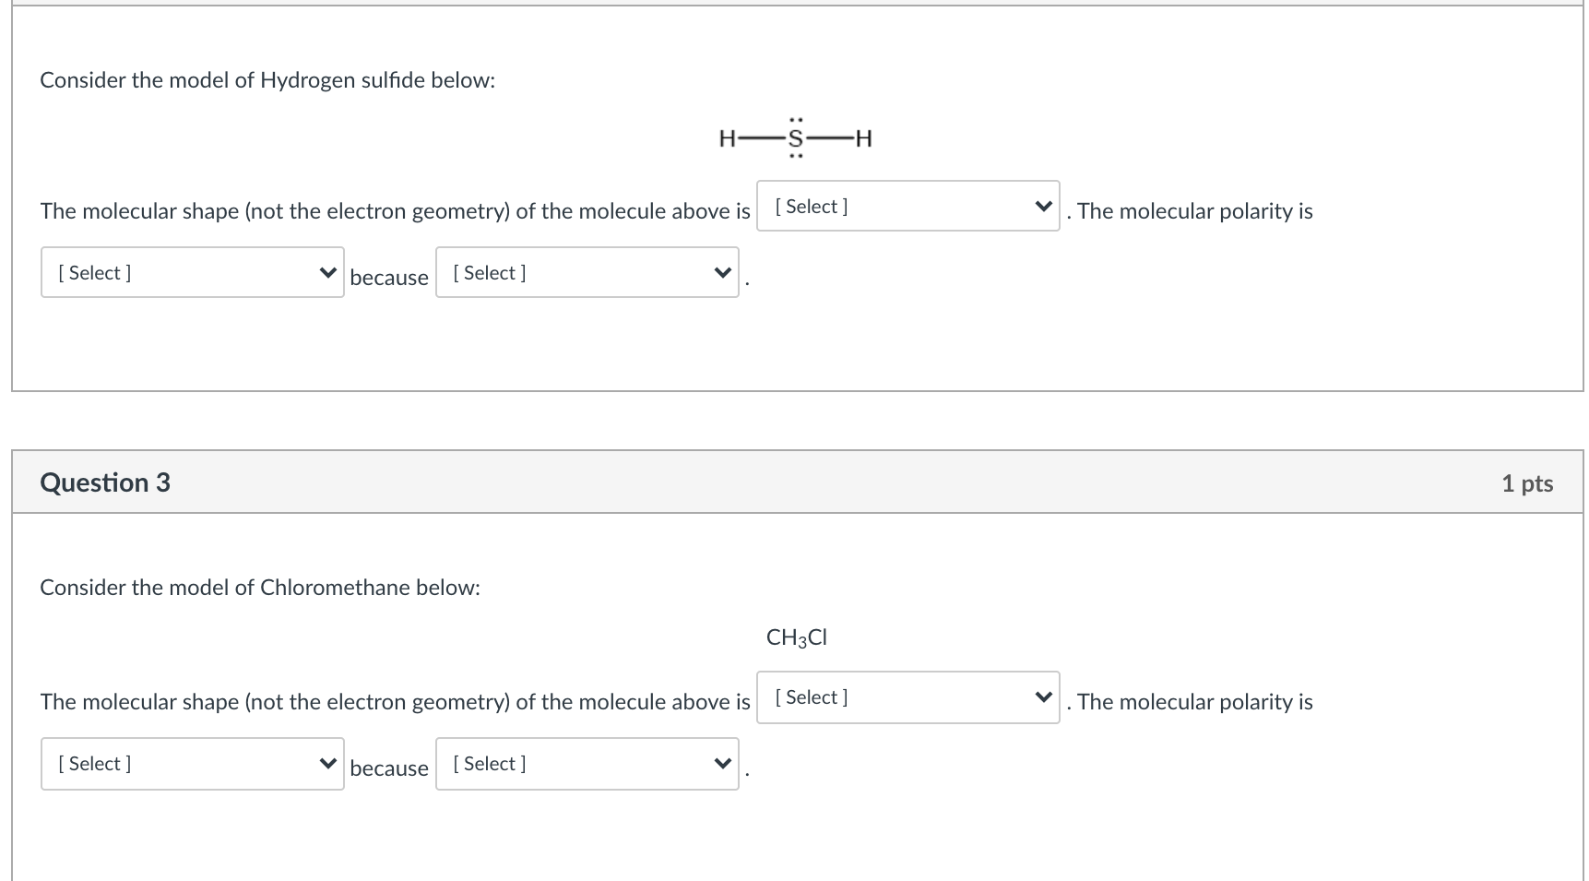
Task: Open hydrogen sulfide 'because' reason dropdown
Action: [587, 273]
